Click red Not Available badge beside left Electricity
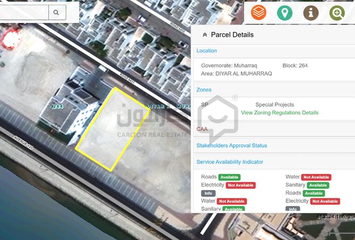This screenshot has height=240, width=355. point(241,185)
